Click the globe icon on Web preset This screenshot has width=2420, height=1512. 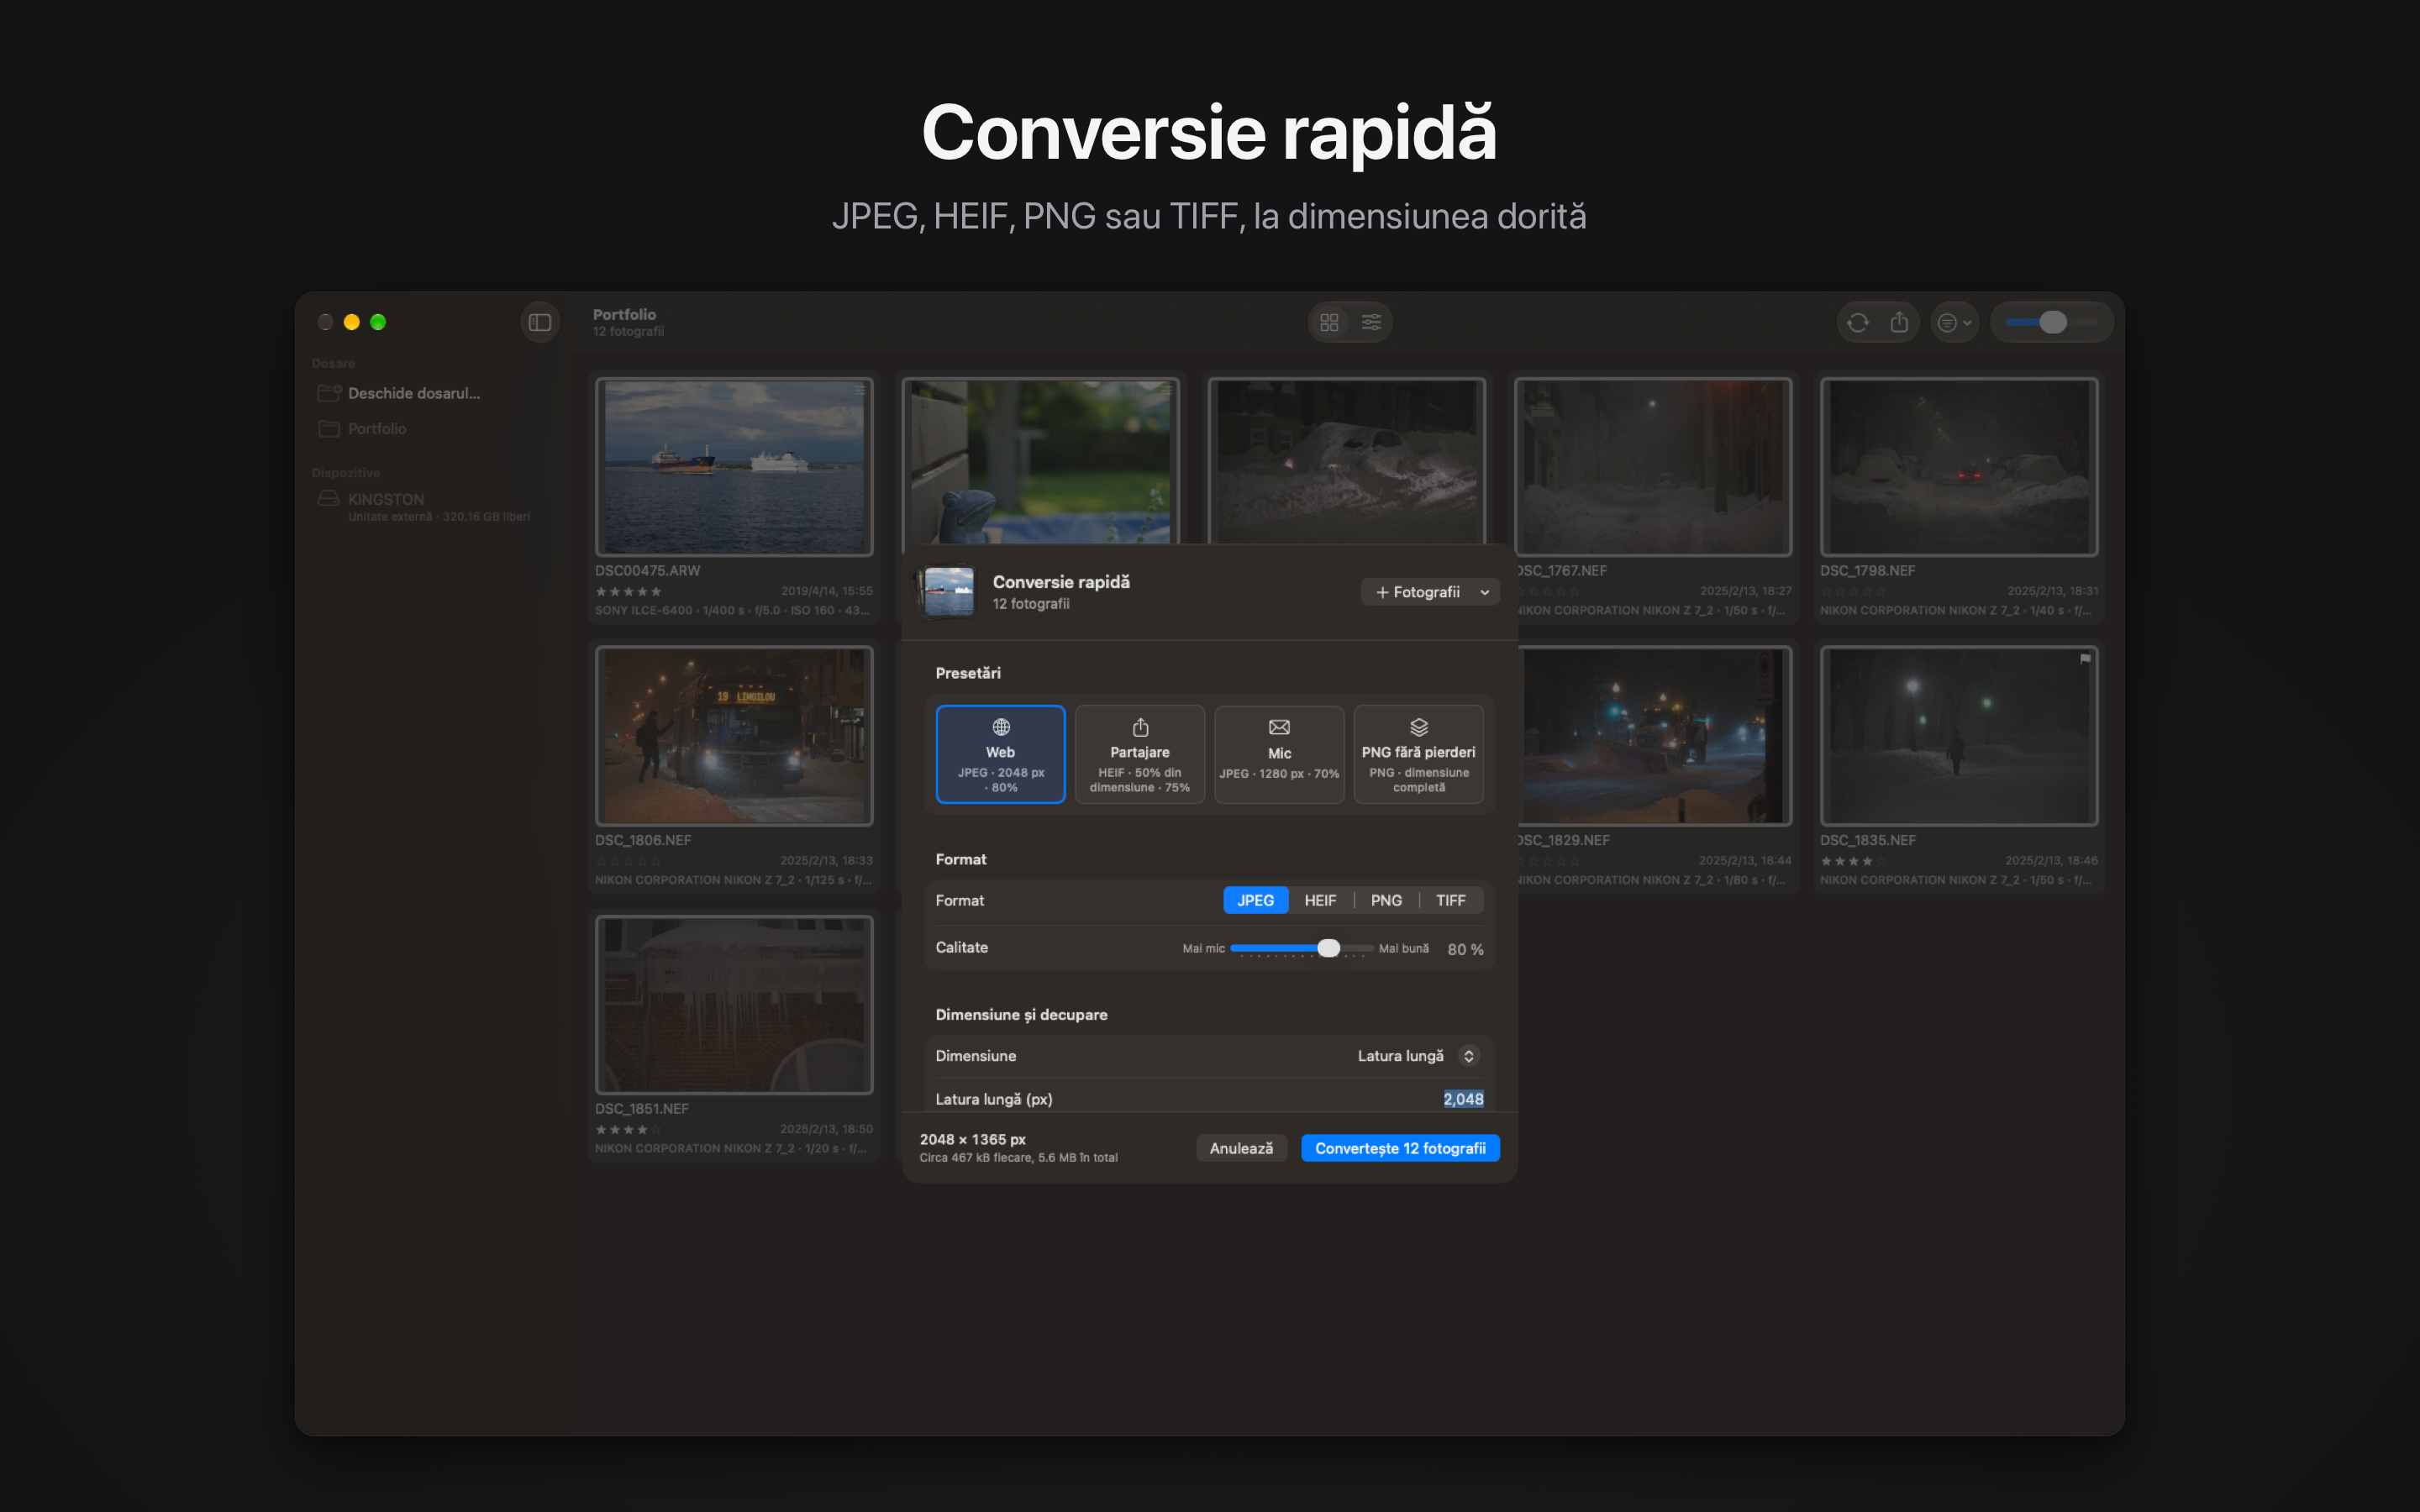[1000, 727]
